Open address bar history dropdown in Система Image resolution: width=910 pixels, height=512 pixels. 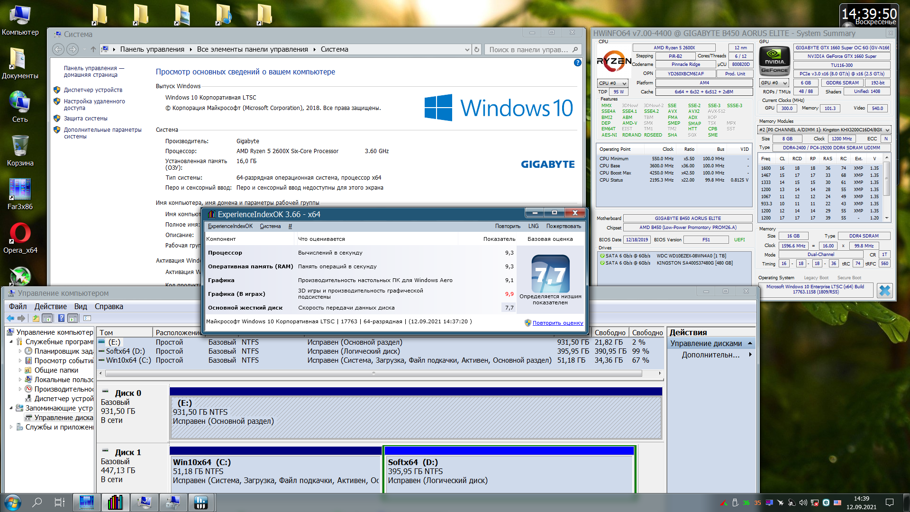click(x=467, y=49)
